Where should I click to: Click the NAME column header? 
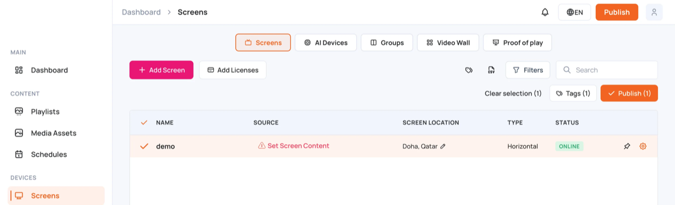[165, 123]
